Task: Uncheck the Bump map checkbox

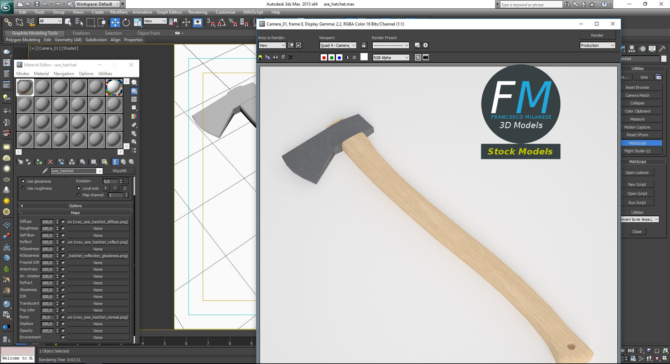Action: [x=63, y=317]
